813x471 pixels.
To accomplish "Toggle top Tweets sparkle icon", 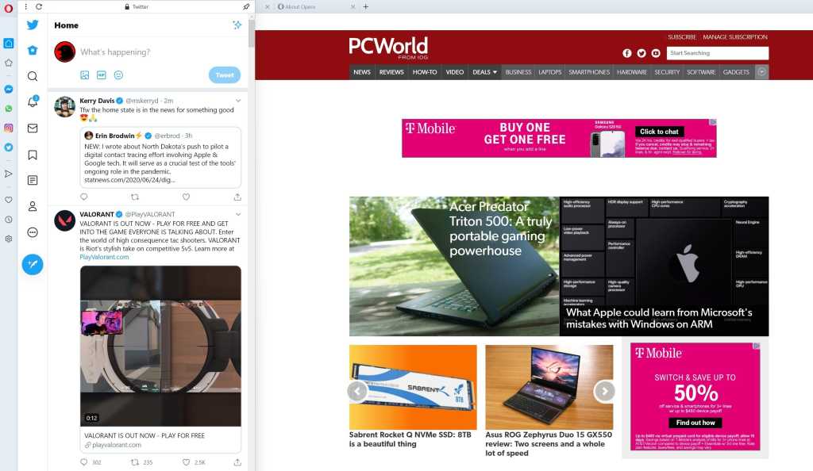I will [x=237, y=25].
